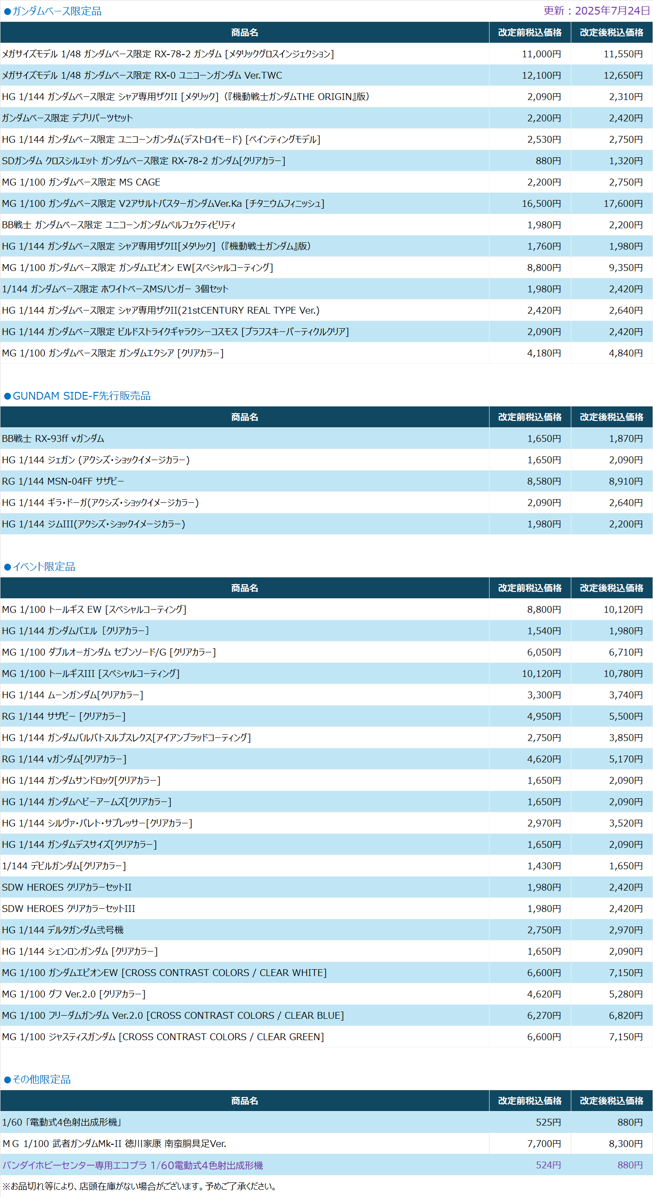Click 1,760円 price of シャア専用ザクII 機動戦士ガンダム版
The height and width of the screenshot is (1197, 653).
(544, 246)
